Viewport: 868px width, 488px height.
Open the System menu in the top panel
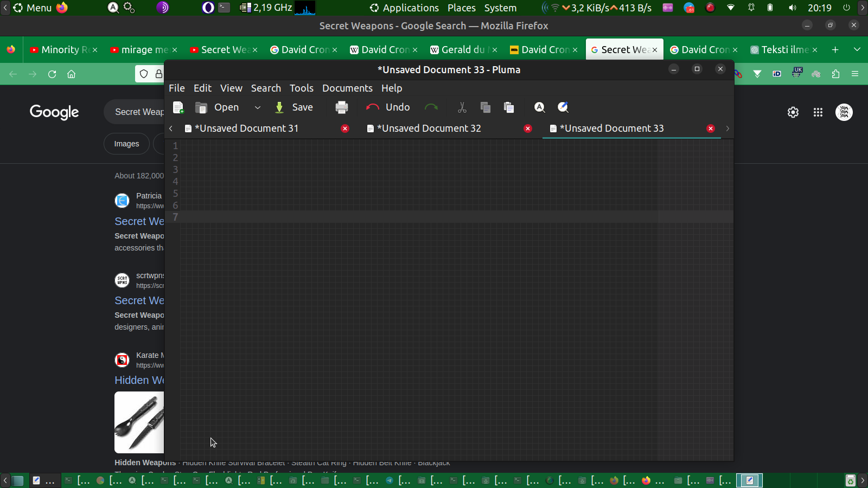(x=500, y=8)
